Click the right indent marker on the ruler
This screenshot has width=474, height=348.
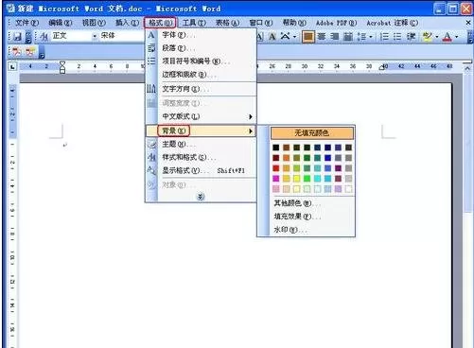pyautogui.click(x=382, y=67)
